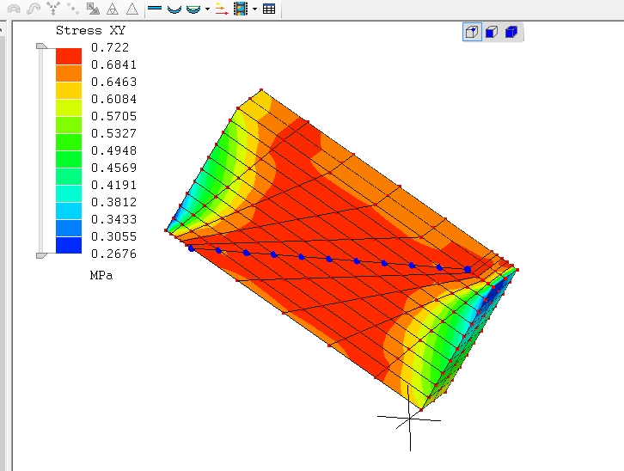The height and width of the screenshot is (471, 624).
Task: Click the legend upper range slider handle
Action: click(41, 46)
